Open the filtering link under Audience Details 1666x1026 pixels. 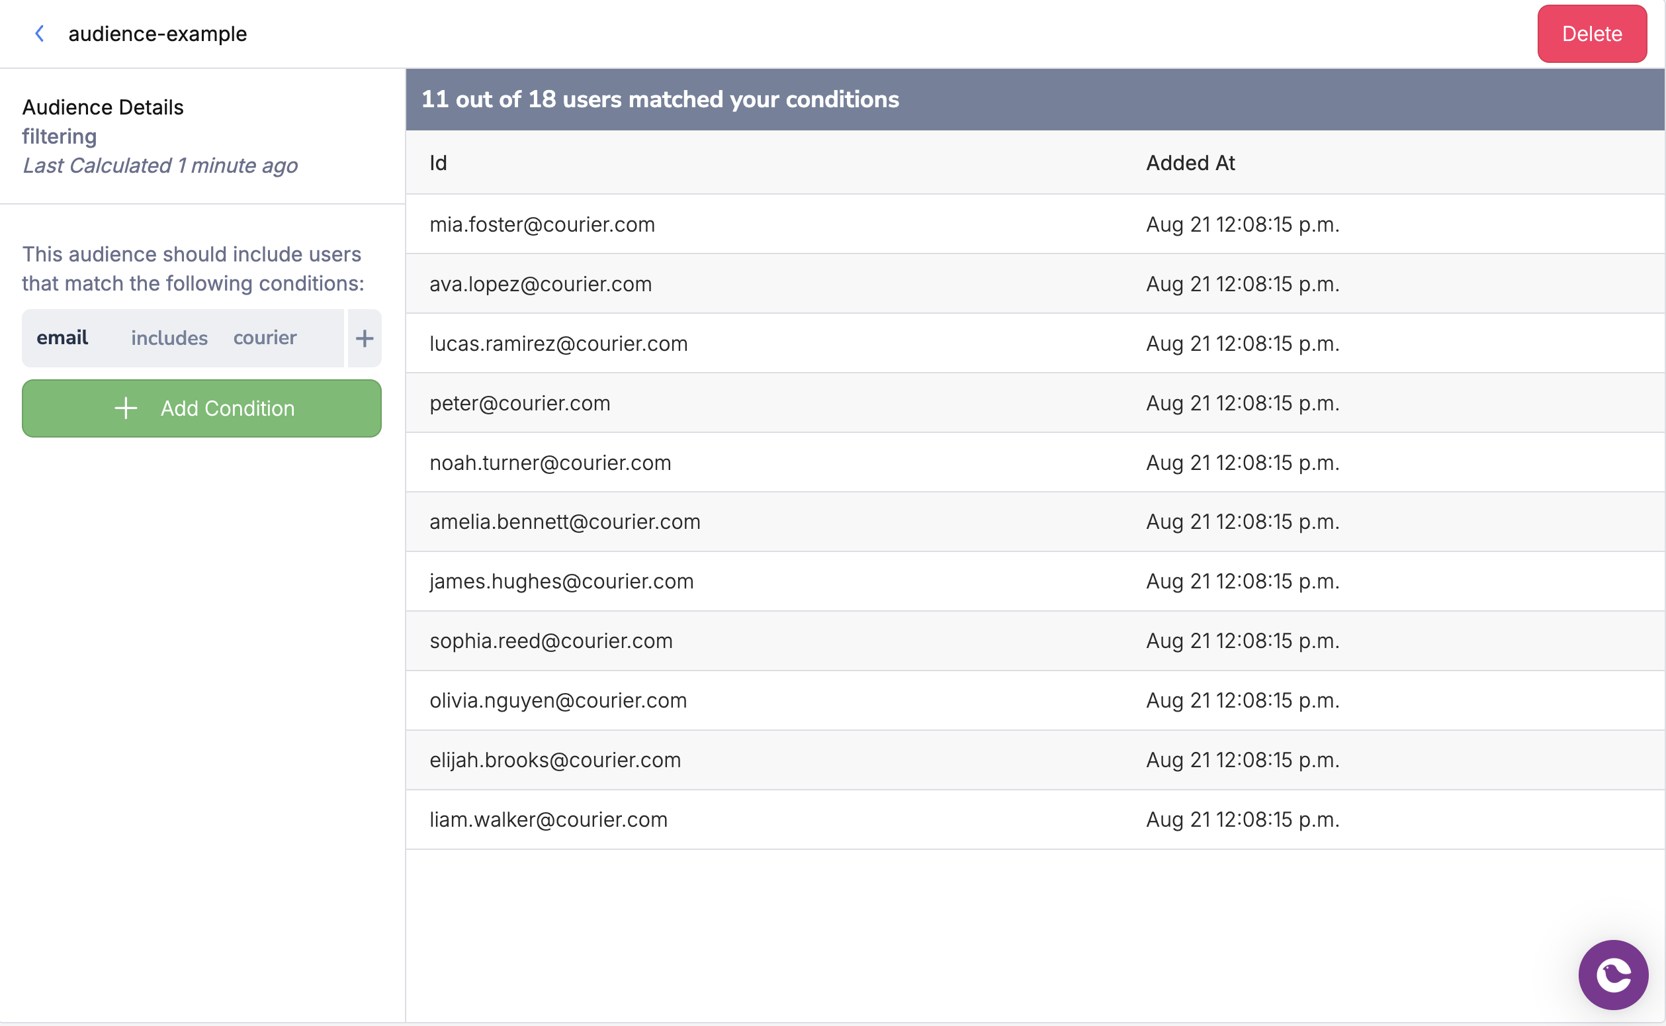click(x=59, y=136)
